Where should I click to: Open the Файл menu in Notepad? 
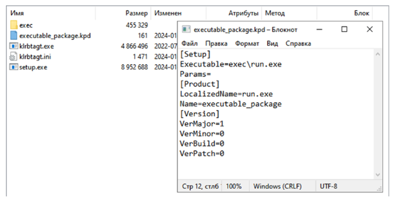pyautogui.click(x=189, y=43)
